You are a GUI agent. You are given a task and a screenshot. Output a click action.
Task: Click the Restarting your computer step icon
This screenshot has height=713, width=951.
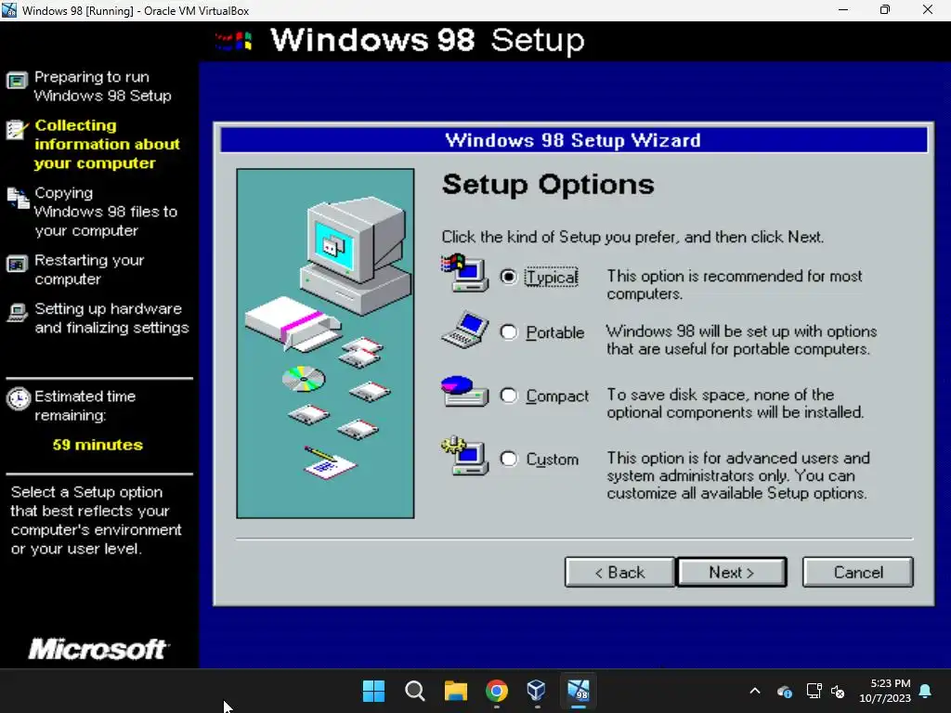pyautogui.click(x=17, y=265)
